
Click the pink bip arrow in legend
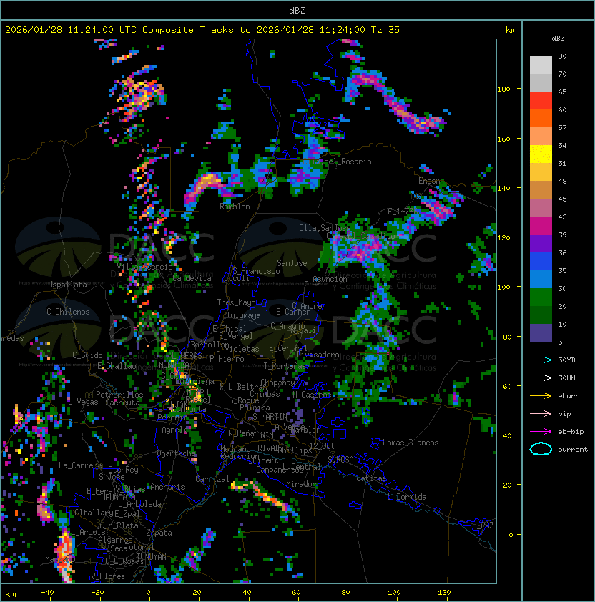point(541,413)
